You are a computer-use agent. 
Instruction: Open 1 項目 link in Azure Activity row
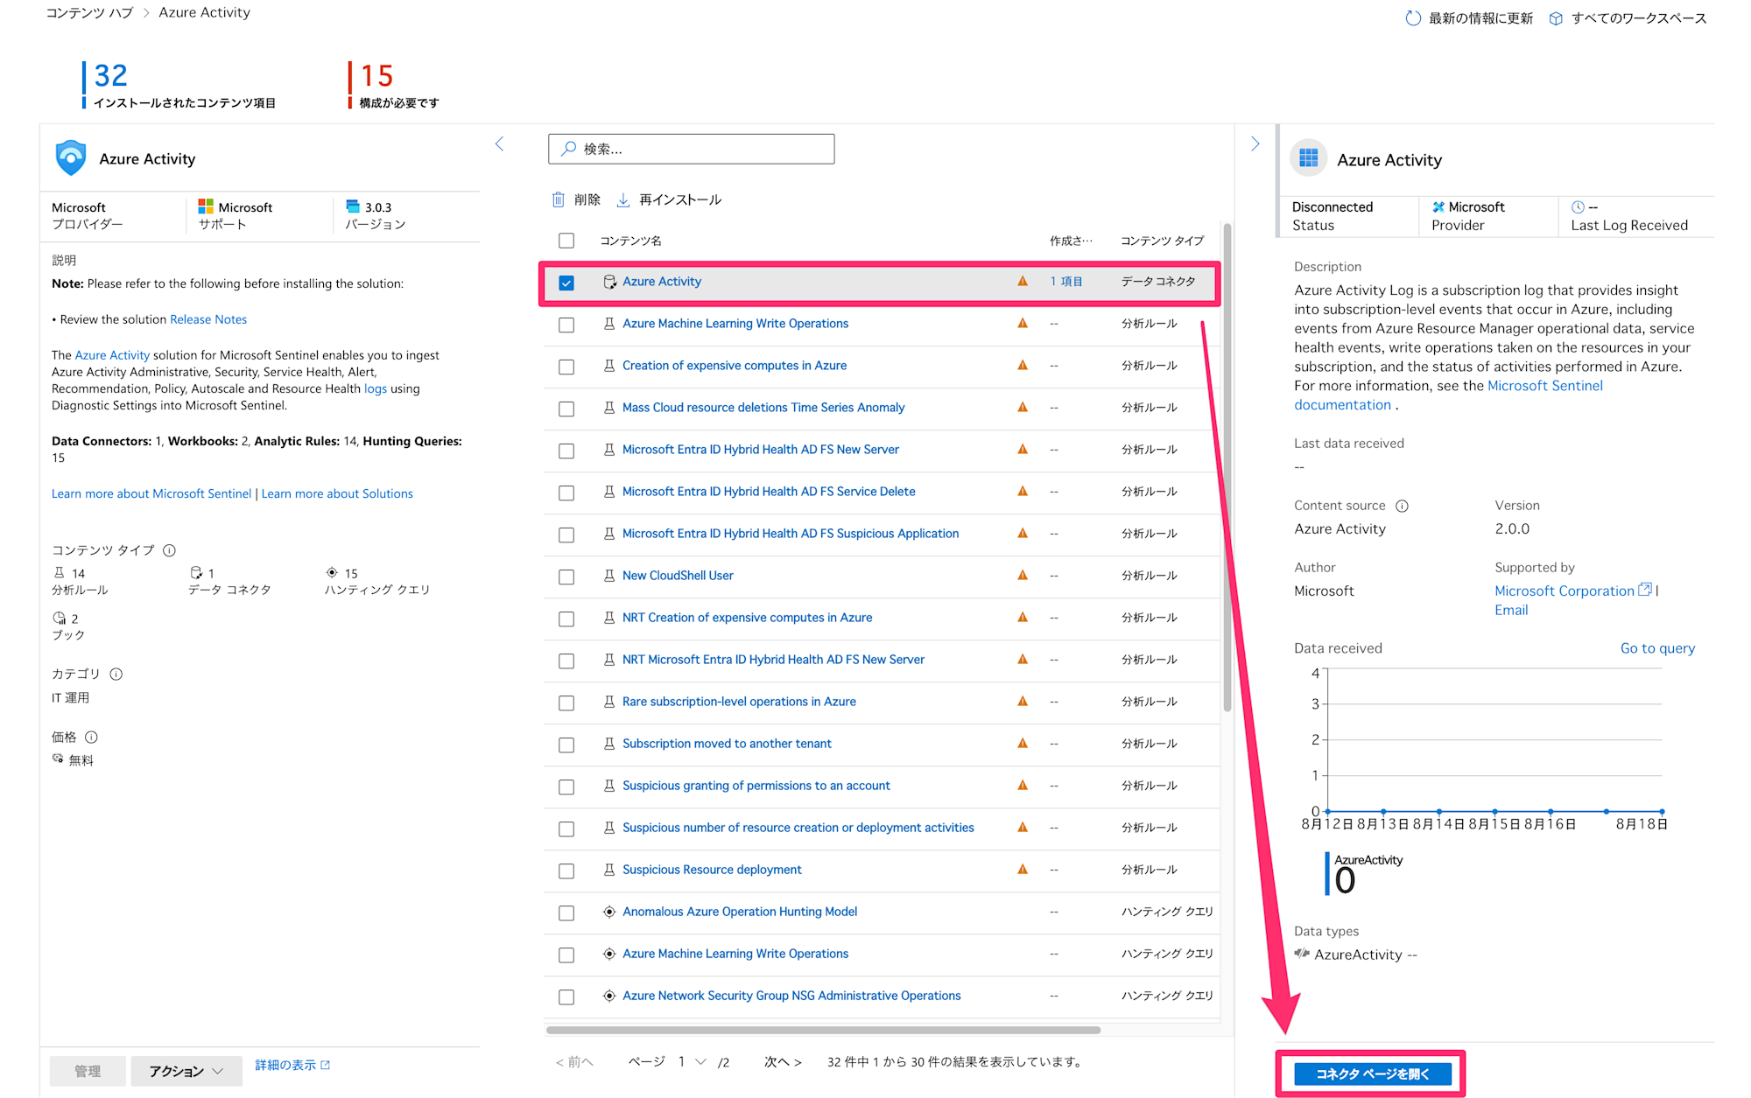[1066, 282]
